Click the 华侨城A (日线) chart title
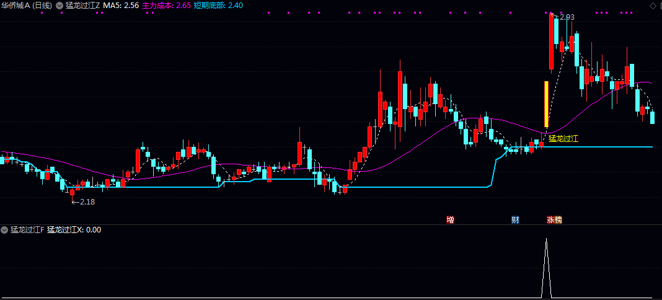Image resolution: width=662 pixels, height=300 pixels. [26, 6]
